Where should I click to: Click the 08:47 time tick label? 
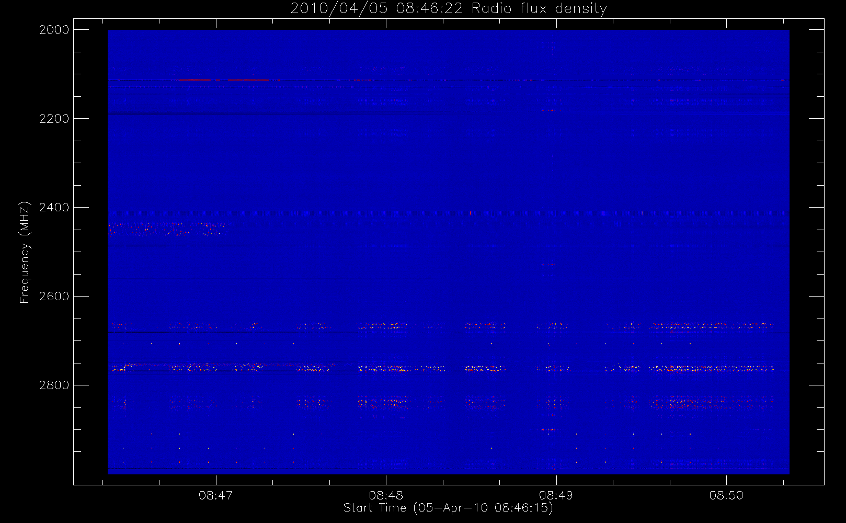[x=215, y=495]
